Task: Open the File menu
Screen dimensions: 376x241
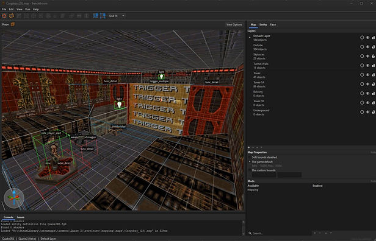Action: click(x=4, y=9)
